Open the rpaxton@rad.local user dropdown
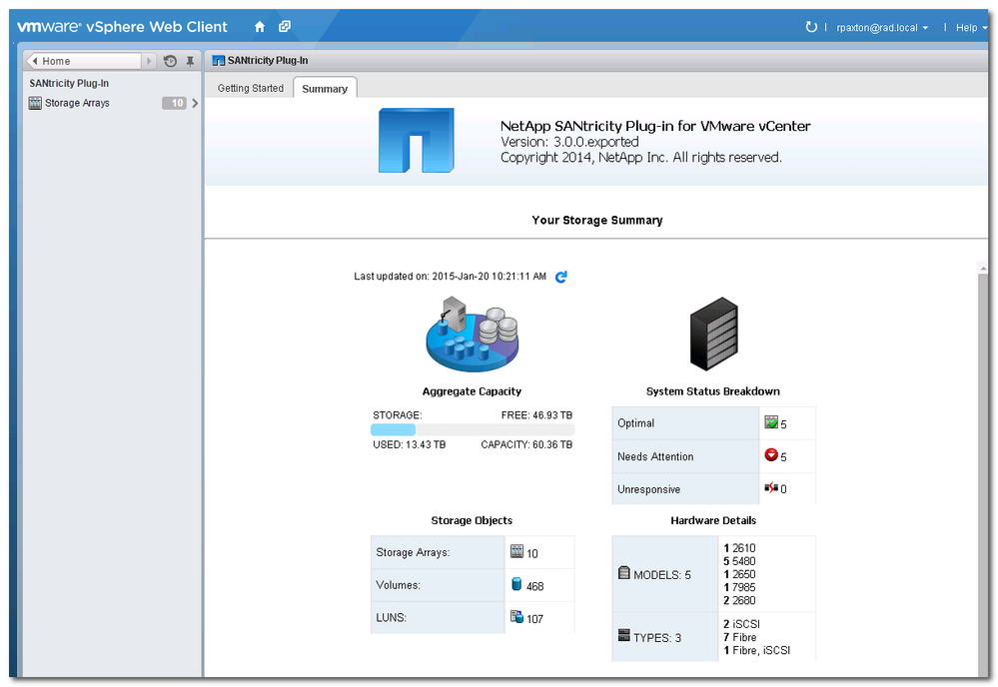The width and height of the screenshot is (998, 687). (882, 28)
